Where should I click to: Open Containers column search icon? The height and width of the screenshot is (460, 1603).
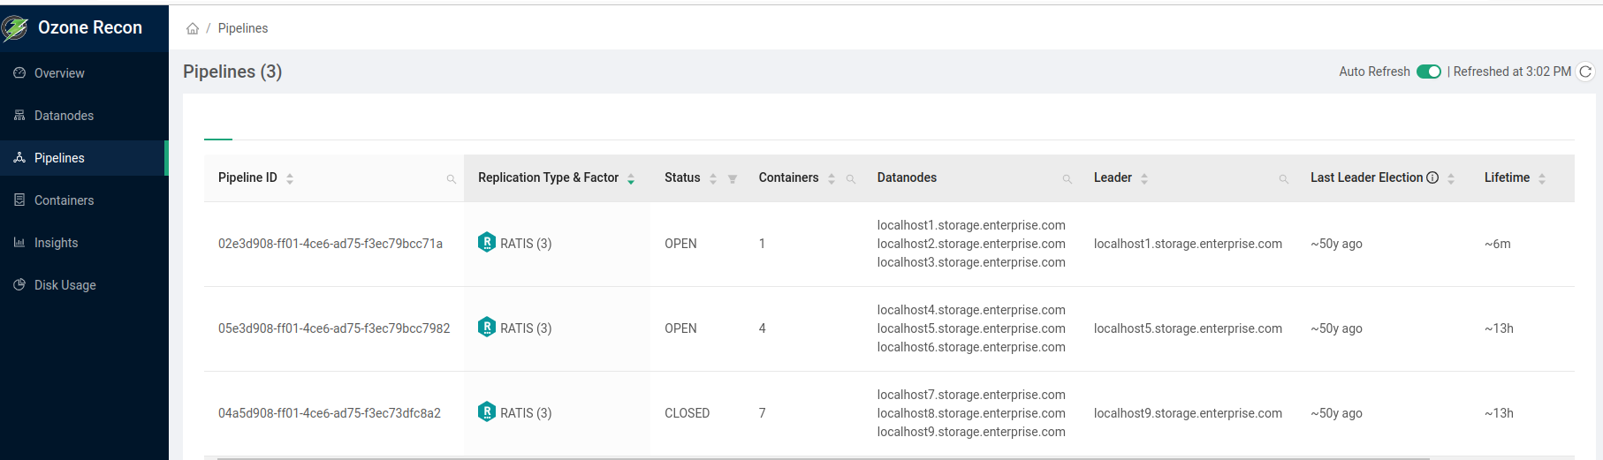850,179
